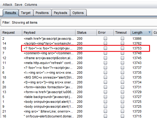The image size is (157, 118).
Task: Open the Columns menu
Action: coord(31,5)
